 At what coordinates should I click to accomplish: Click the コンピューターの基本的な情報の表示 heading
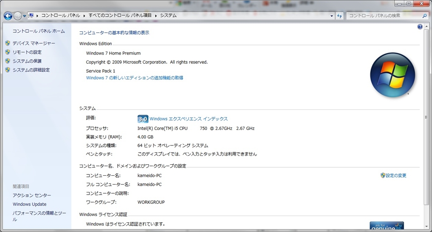tap(114, 33)
